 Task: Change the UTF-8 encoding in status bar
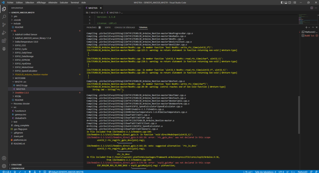point(281,172)
